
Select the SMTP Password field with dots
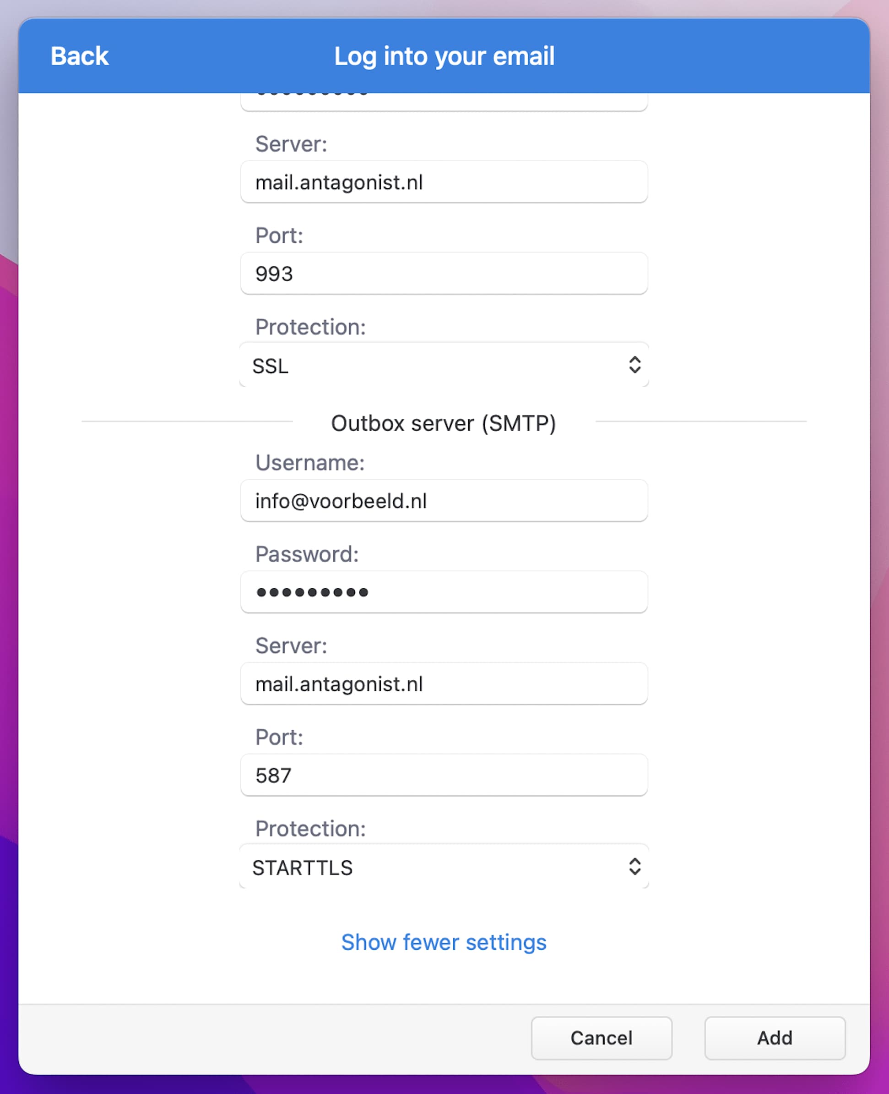tap(444, 592)
